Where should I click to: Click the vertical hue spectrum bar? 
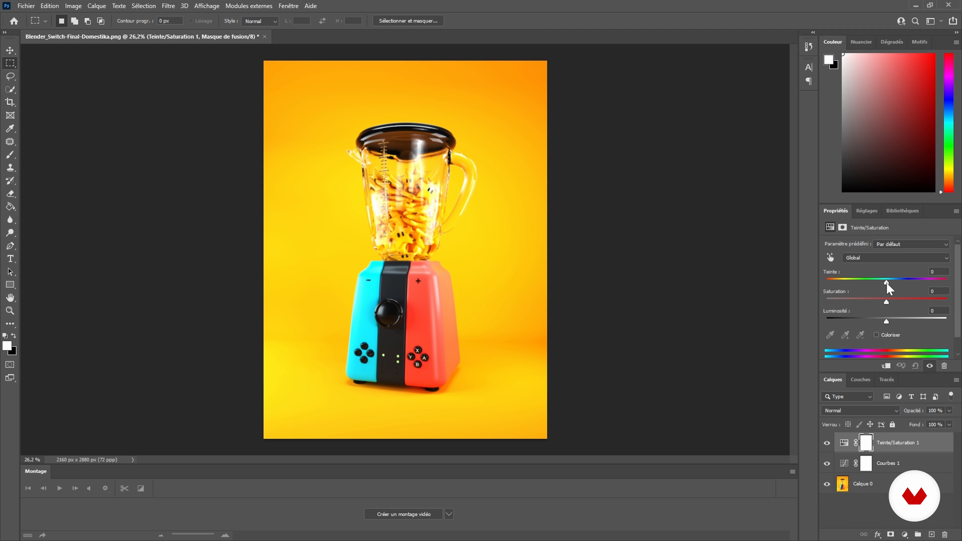948,122
